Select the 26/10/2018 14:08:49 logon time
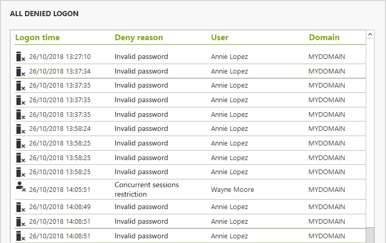Image resolution: width=386 pixels, height=243 pixels. tap(60, 207)
